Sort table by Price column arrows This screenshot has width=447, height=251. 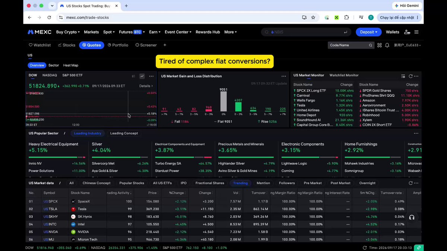pos(158,193)
